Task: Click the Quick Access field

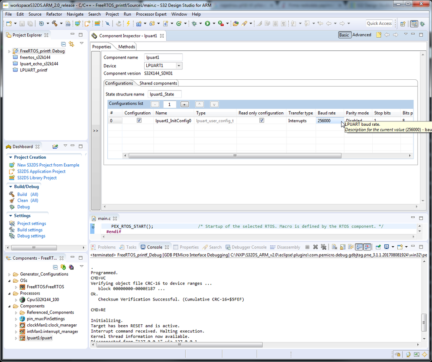Action: tap(379, 23)
